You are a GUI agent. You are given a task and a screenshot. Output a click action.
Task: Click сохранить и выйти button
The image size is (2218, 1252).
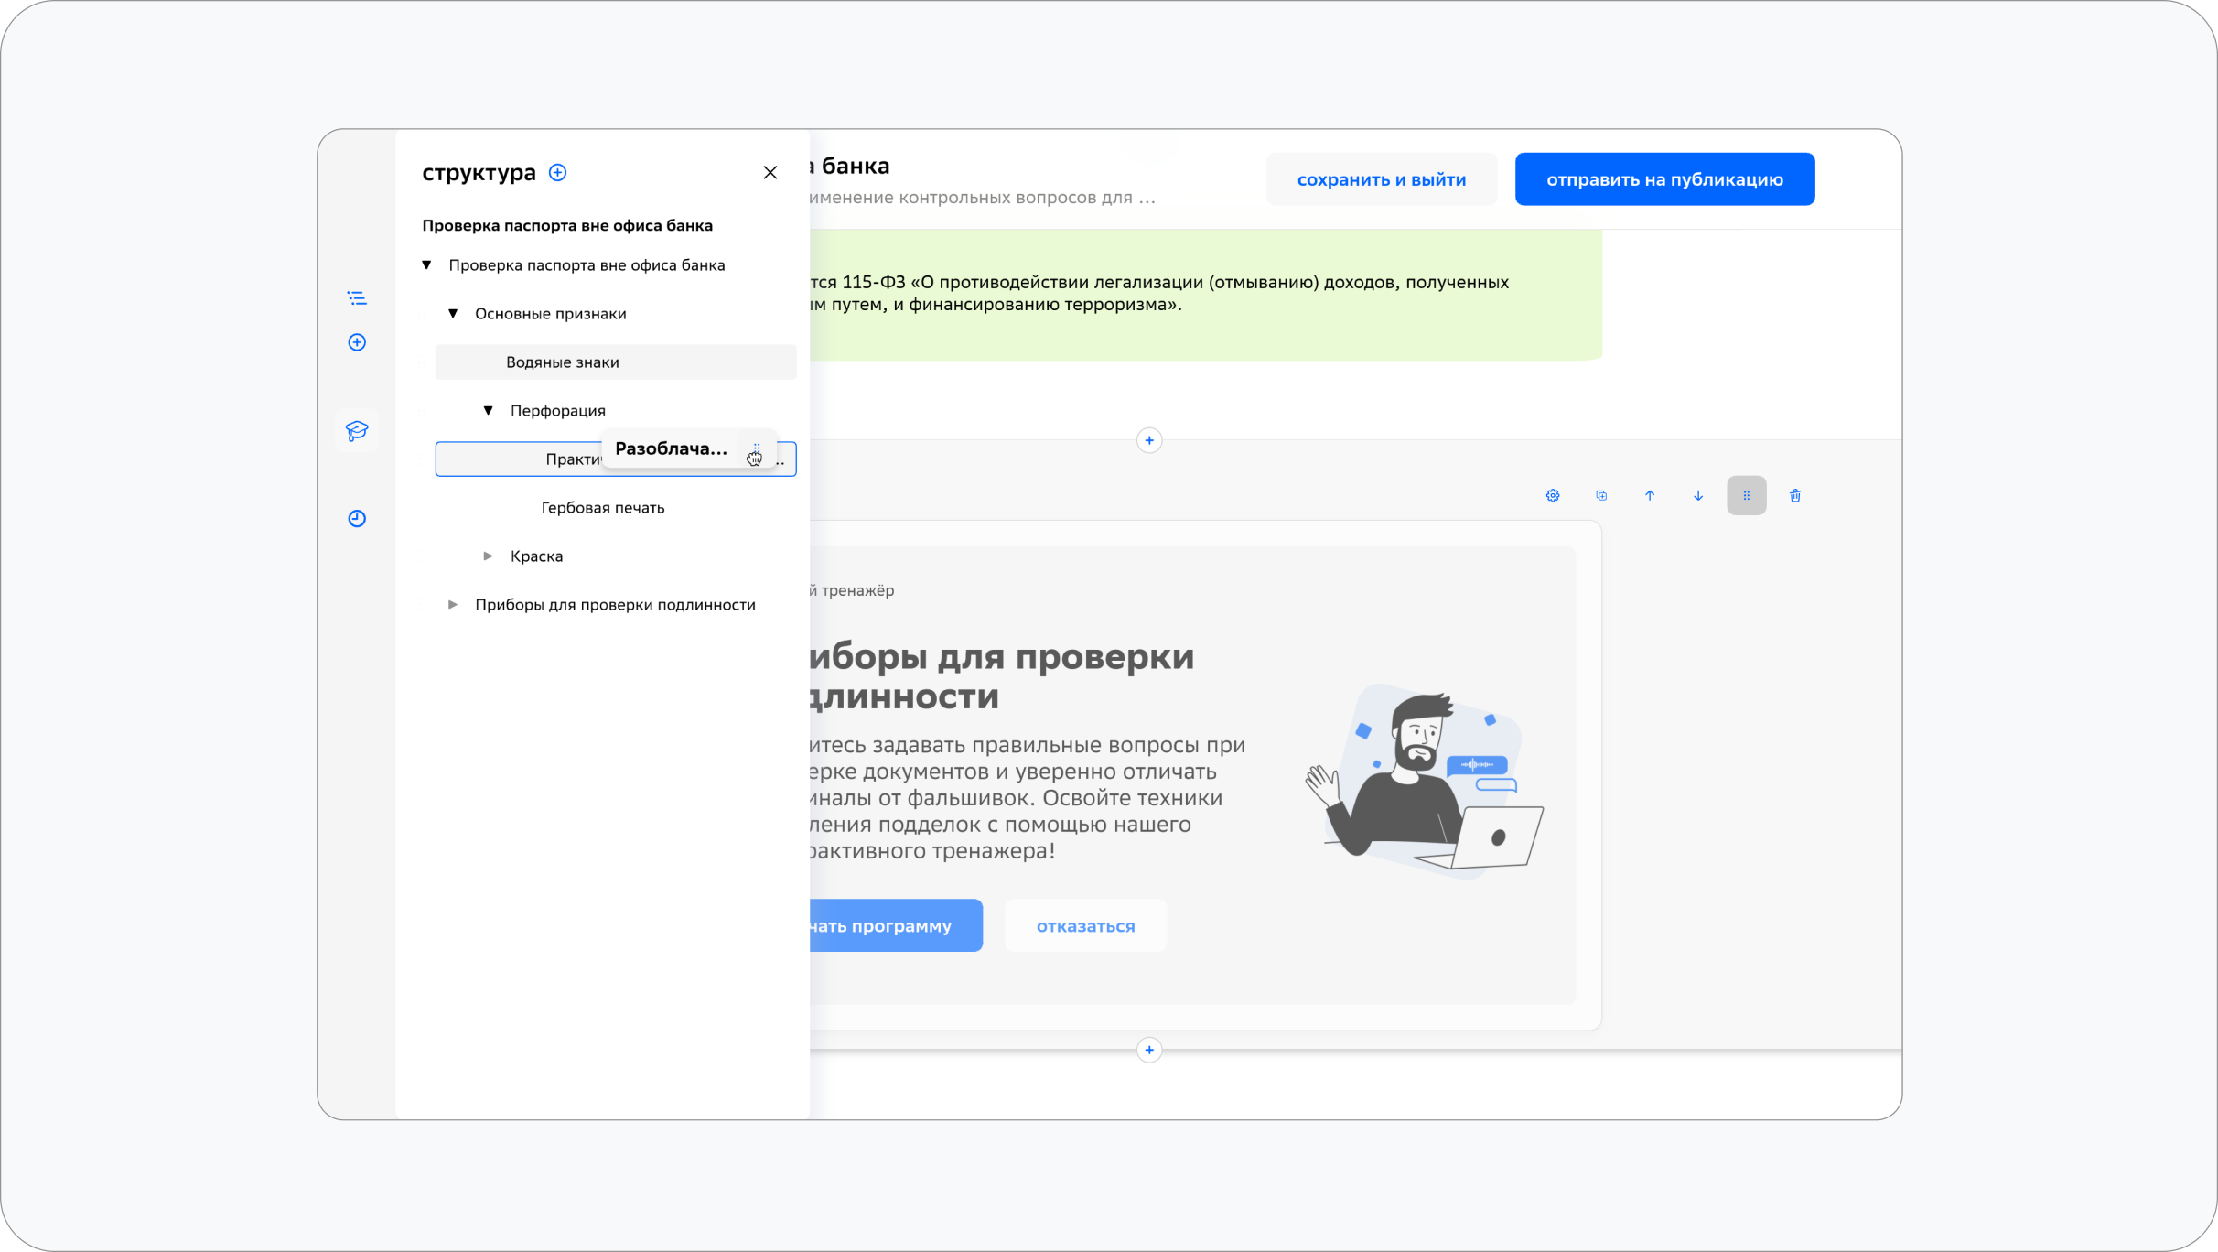click(x=1381, y=180)
